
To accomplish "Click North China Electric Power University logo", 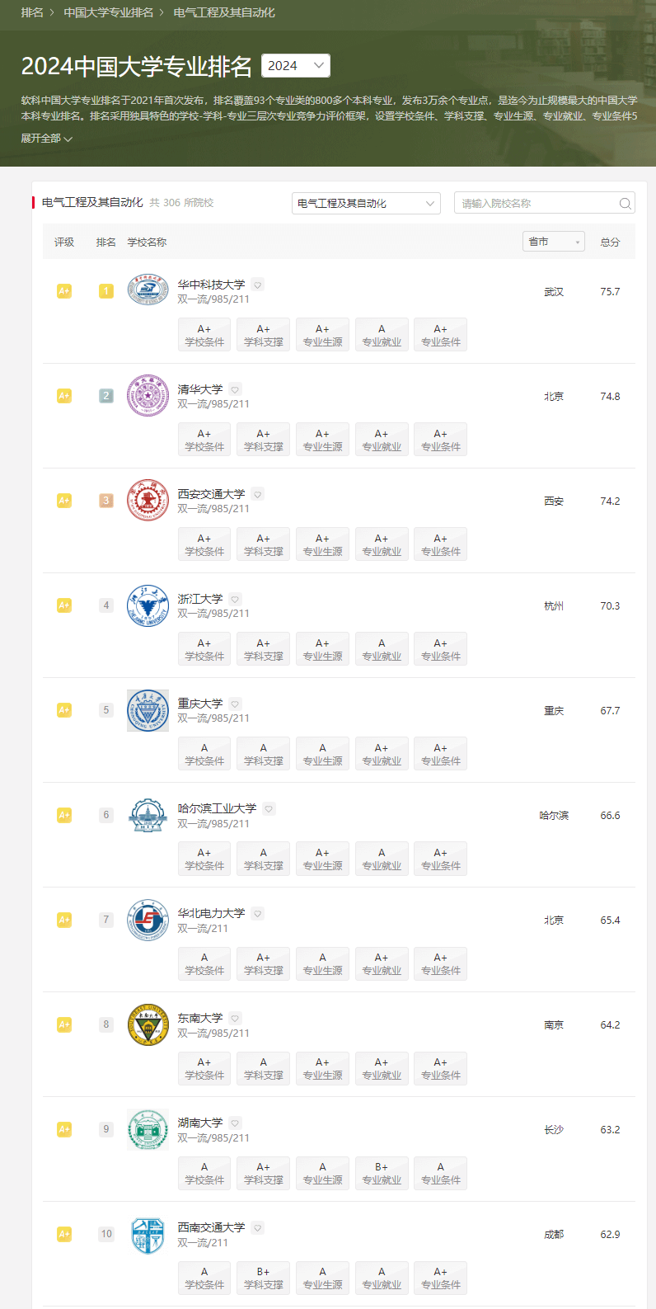I will click(x=148, y=919).
